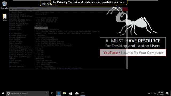This screenshot has height=96, width=171.
Task: Open Task View from the taskbar
Action: 52,93
